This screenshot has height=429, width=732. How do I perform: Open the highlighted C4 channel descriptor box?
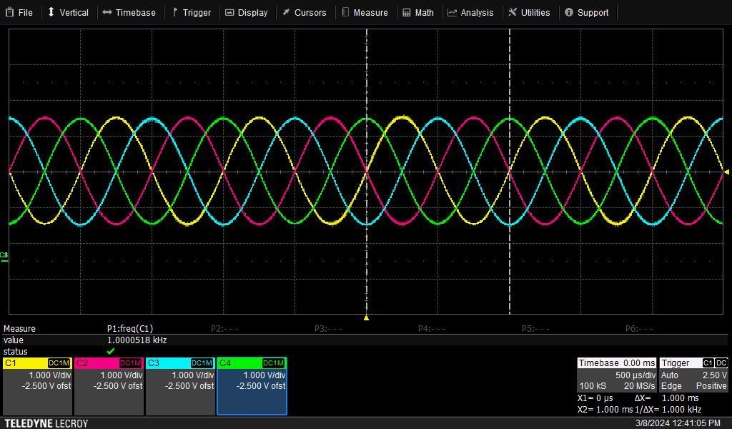pyautogui.click(x=252, y=386)
